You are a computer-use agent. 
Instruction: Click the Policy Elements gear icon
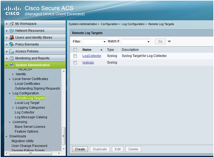click(12, 44)
